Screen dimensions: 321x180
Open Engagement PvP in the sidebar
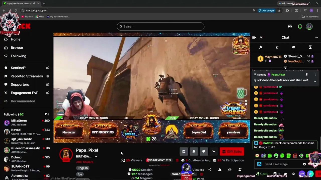point(26,93)
